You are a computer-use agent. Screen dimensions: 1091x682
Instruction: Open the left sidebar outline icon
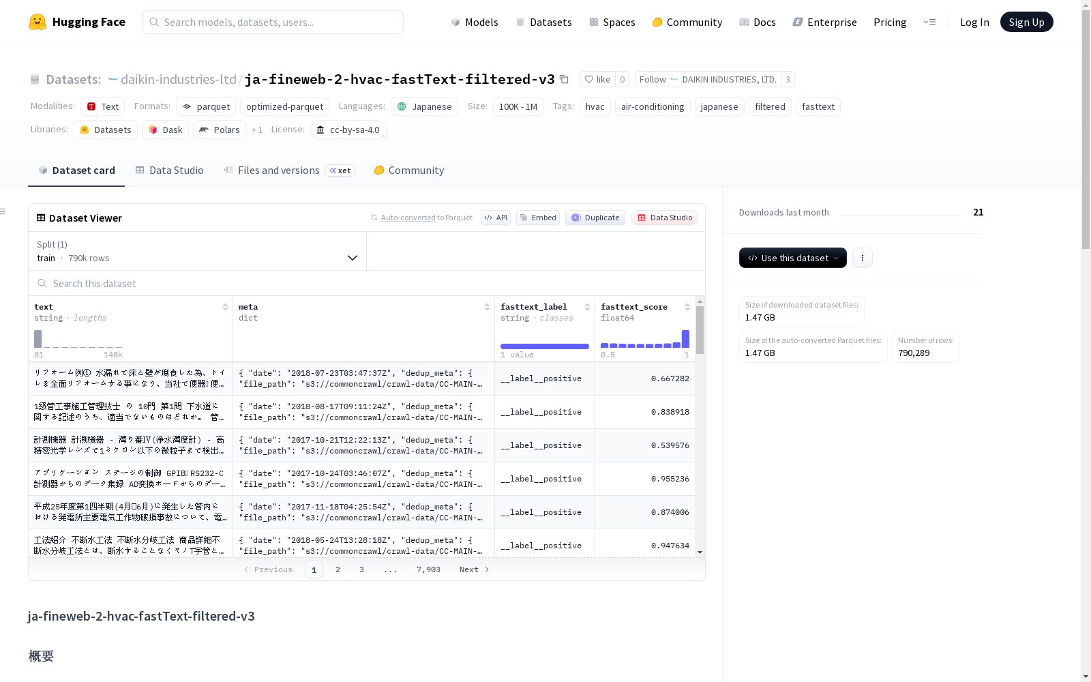3,211
